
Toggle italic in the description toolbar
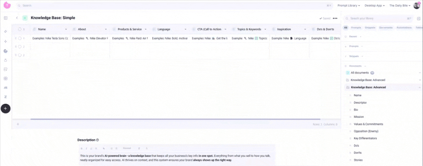click(x=86, y=149)
